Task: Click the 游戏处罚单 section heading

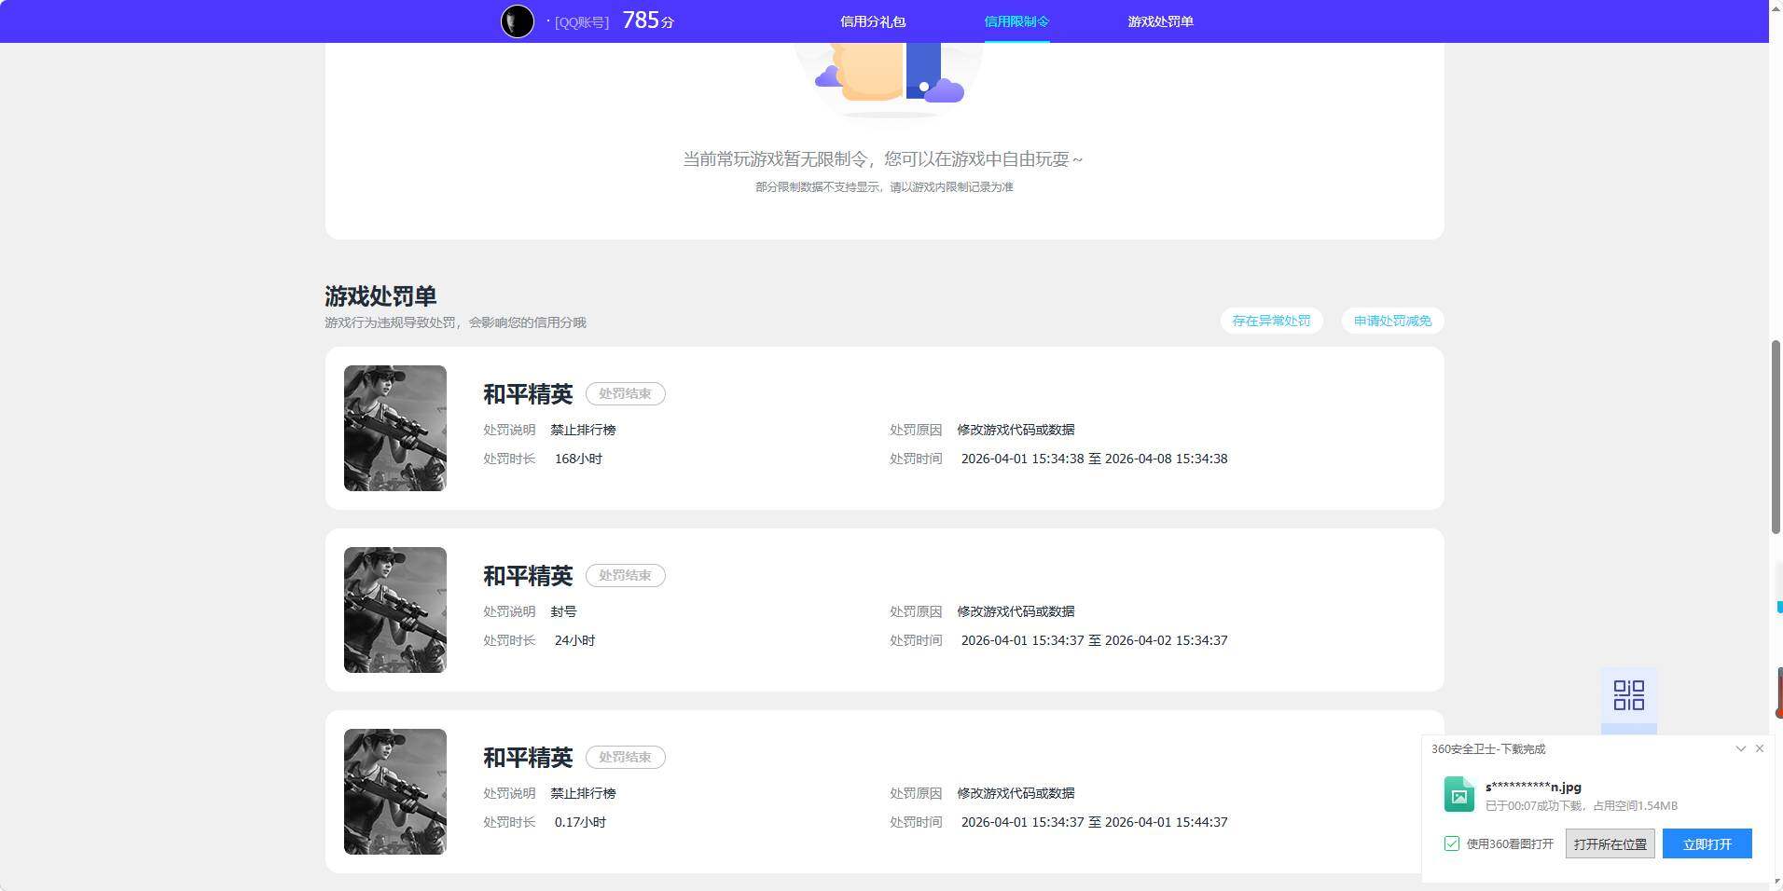Action: [380, 296]
